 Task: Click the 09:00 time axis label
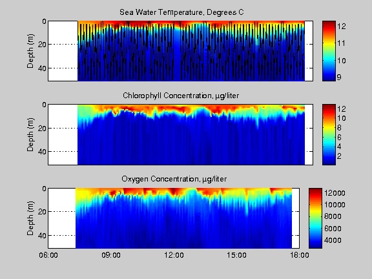111,255
